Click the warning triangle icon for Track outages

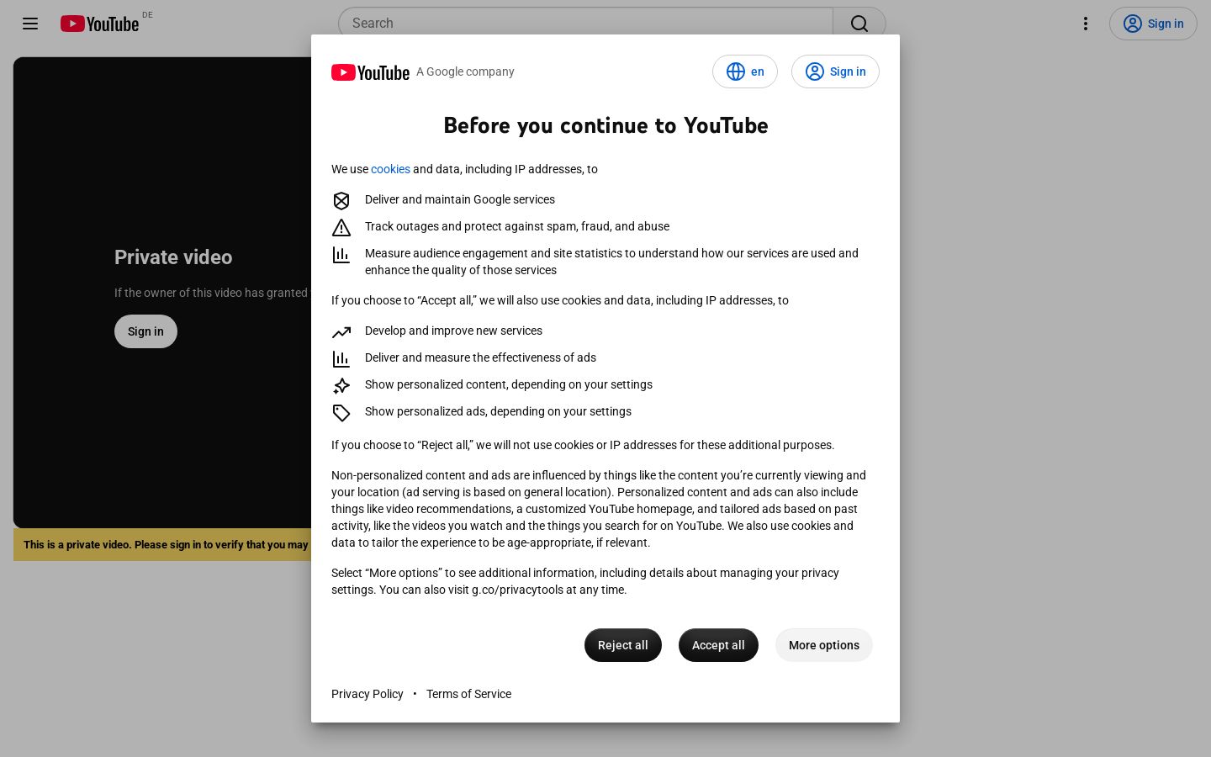341,227
